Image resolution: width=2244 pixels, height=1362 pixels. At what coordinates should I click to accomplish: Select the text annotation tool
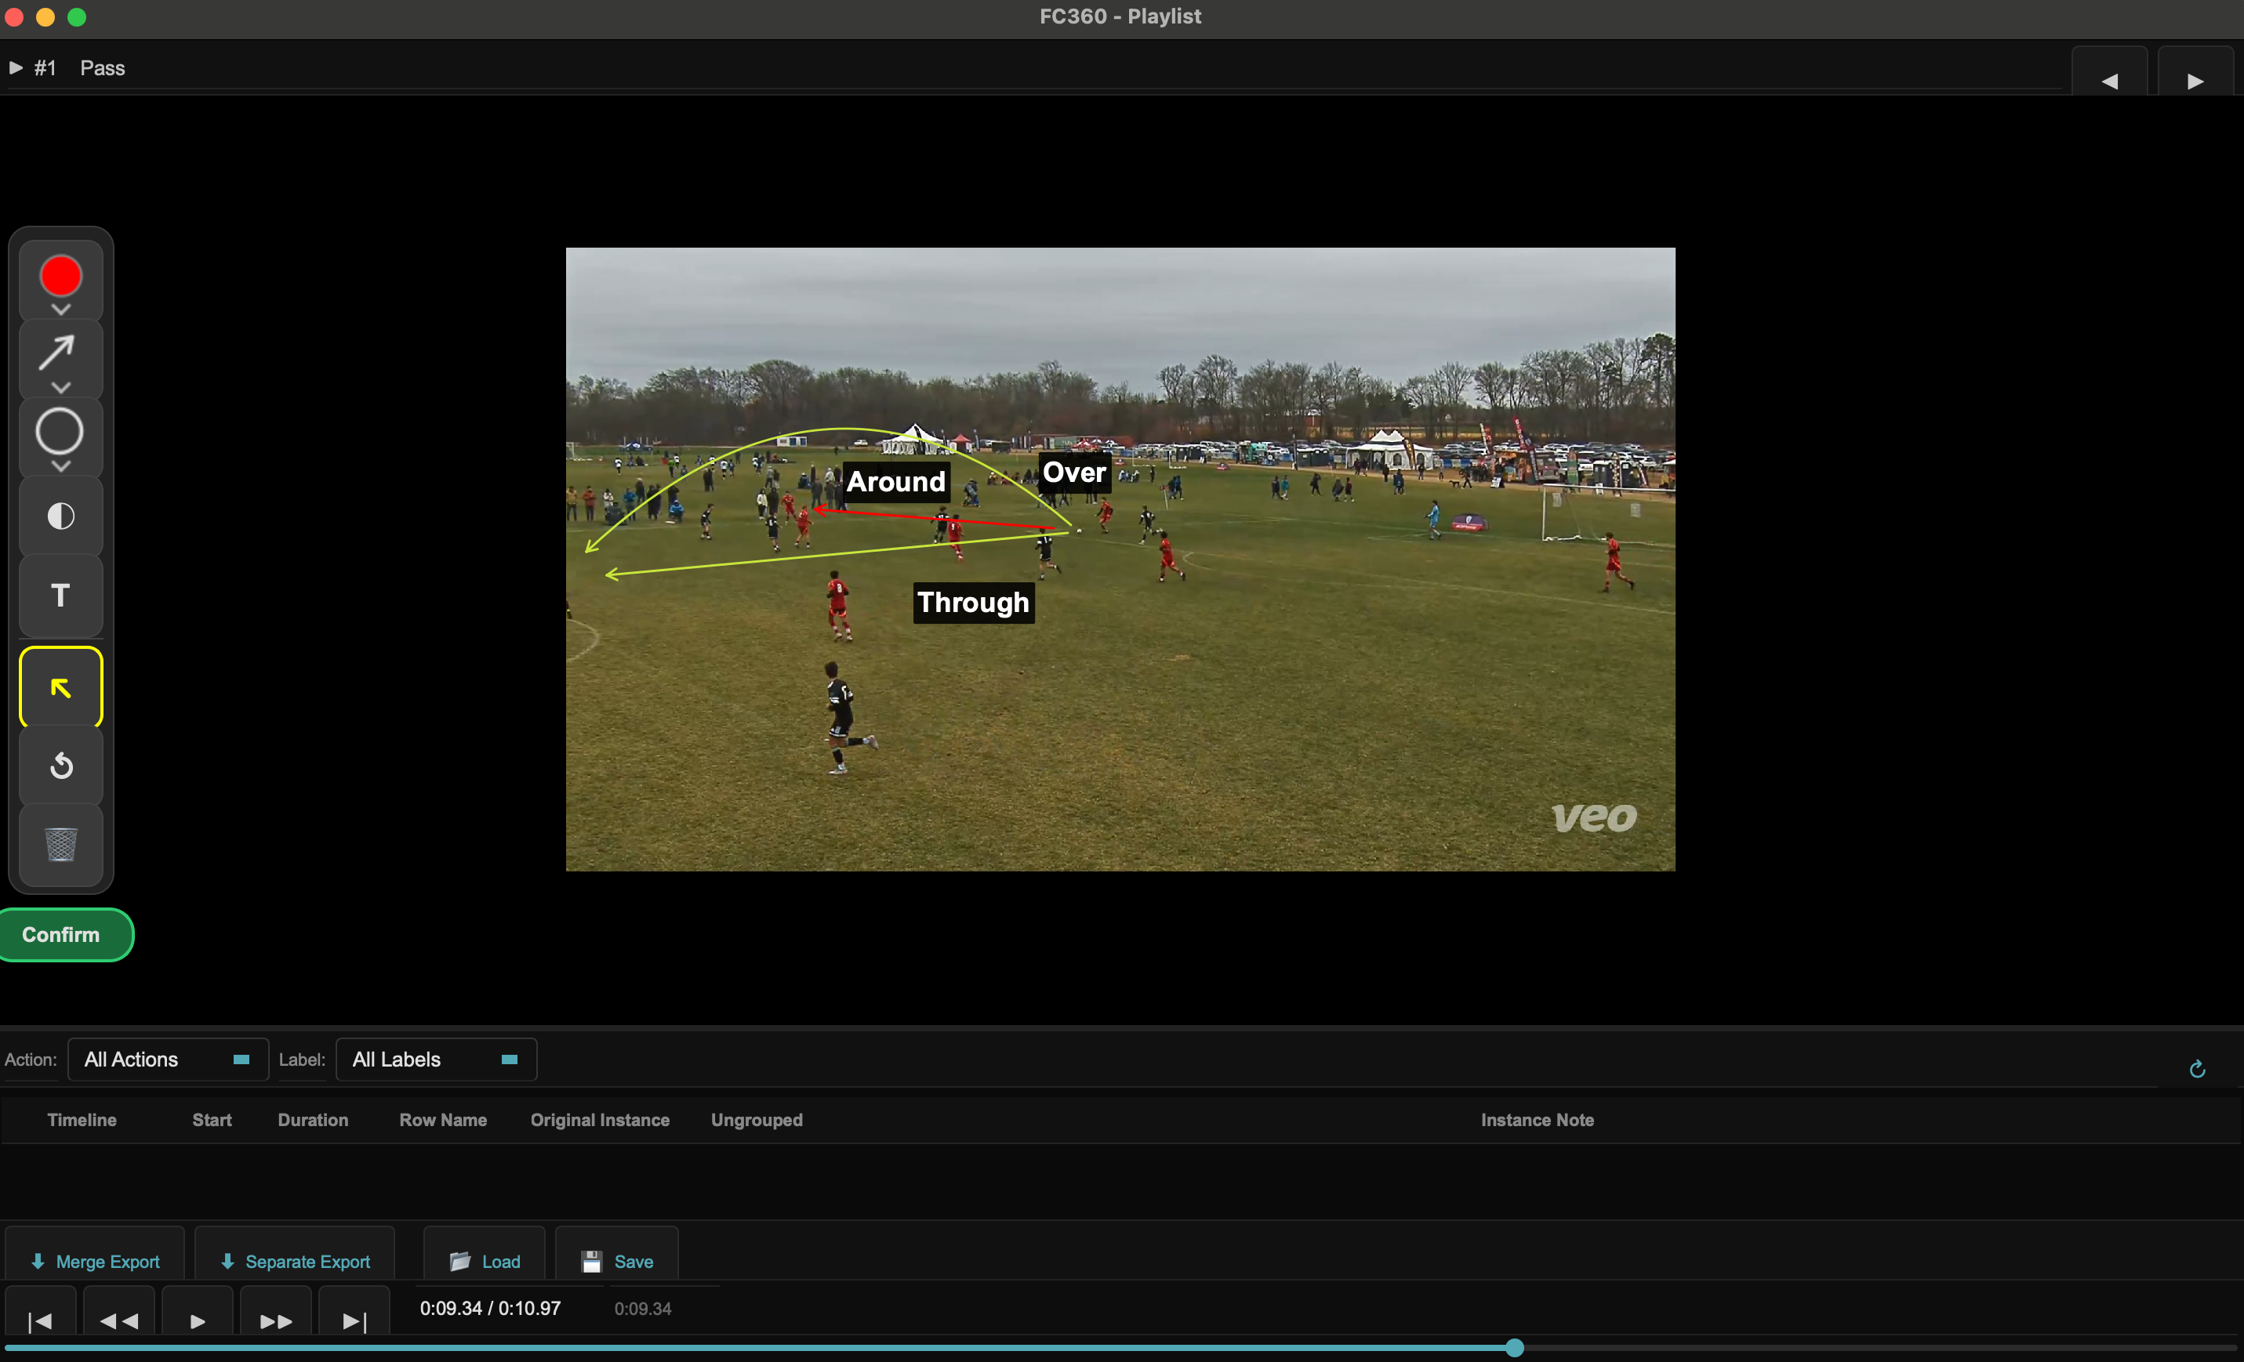coord(60,595)
